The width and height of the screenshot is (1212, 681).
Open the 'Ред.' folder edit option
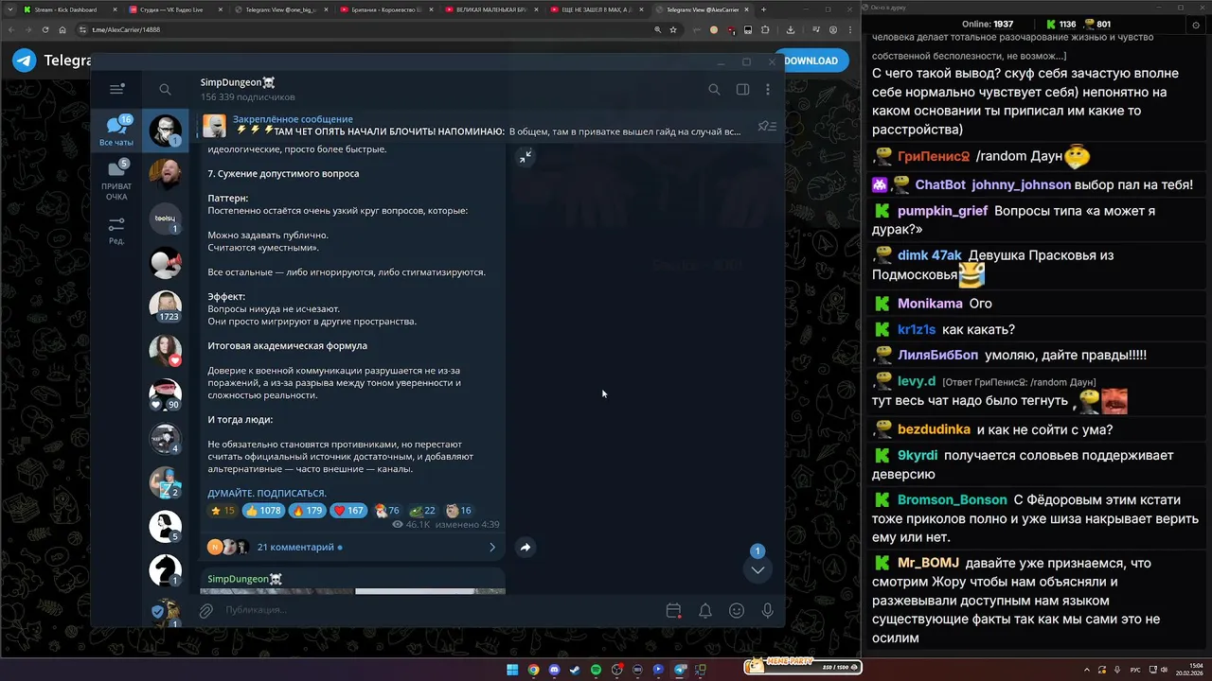pos(116,231)
